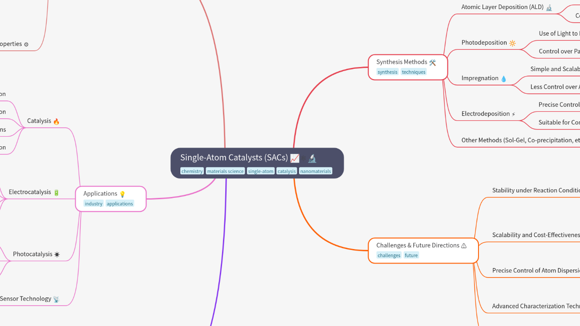The width and height of the screenshot is (580, 326).
Task: Select the Atomic Layer Deposition (ALD) node
Action: point(507,7)
